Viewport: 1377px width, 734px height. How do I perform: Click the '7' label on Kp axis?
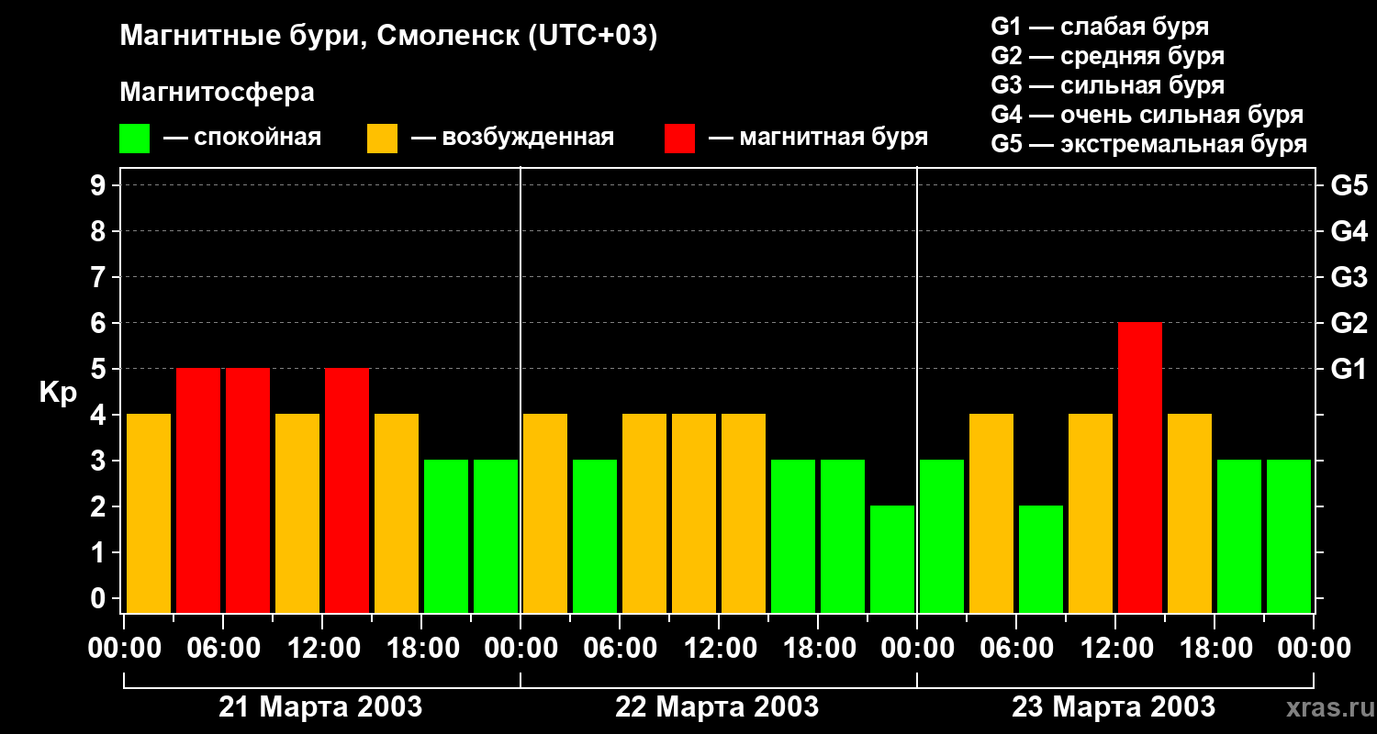click(x=100, y=277)
